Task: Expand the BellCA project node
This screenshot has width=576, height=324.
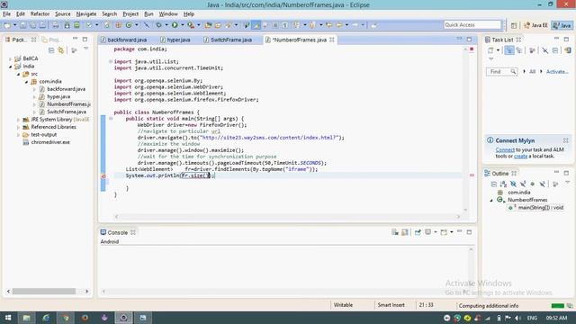Action: pos(10,58)
